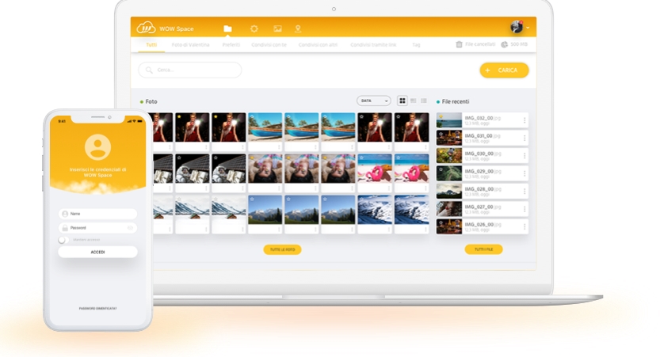The height and width of the screenshot is (357, 660).
Task: Switch to 'Condivisi con te' tab
Action: point(269,44)
